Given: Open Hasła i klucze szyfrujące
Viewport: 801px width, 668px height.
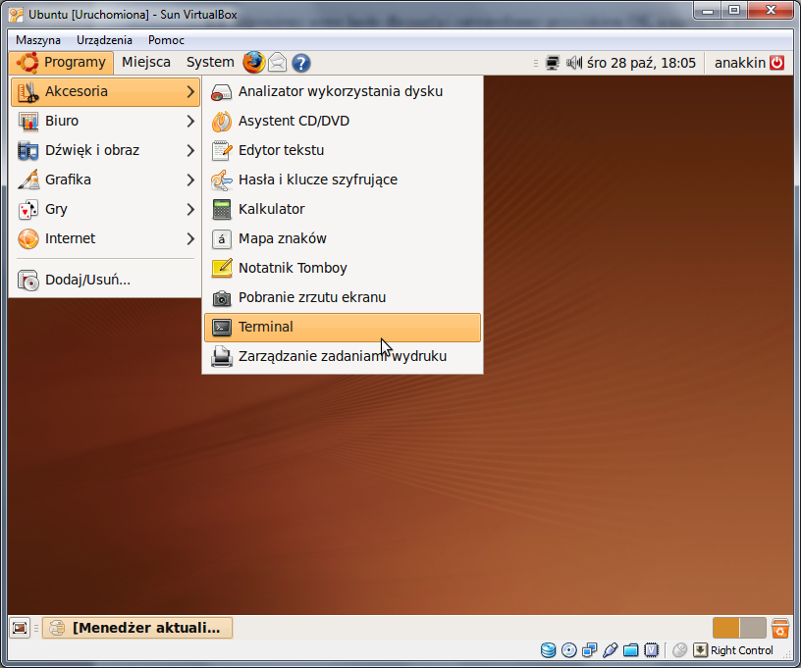Looking at the screenshot, I should click(343, 180).
